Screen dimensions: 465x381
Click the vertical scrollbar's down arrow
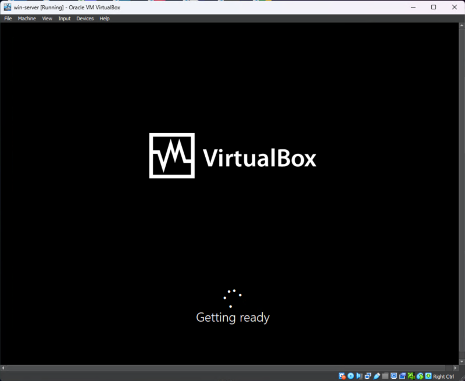tap(462, 362)
